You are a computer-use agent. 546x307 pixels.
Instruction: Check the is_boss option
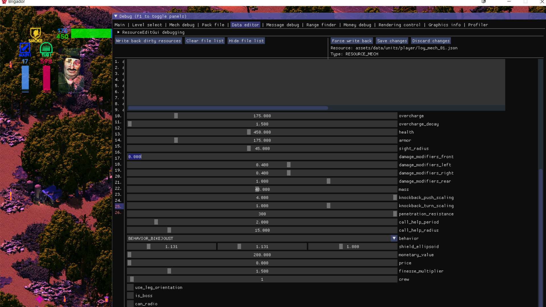click(x=130, y=296)
